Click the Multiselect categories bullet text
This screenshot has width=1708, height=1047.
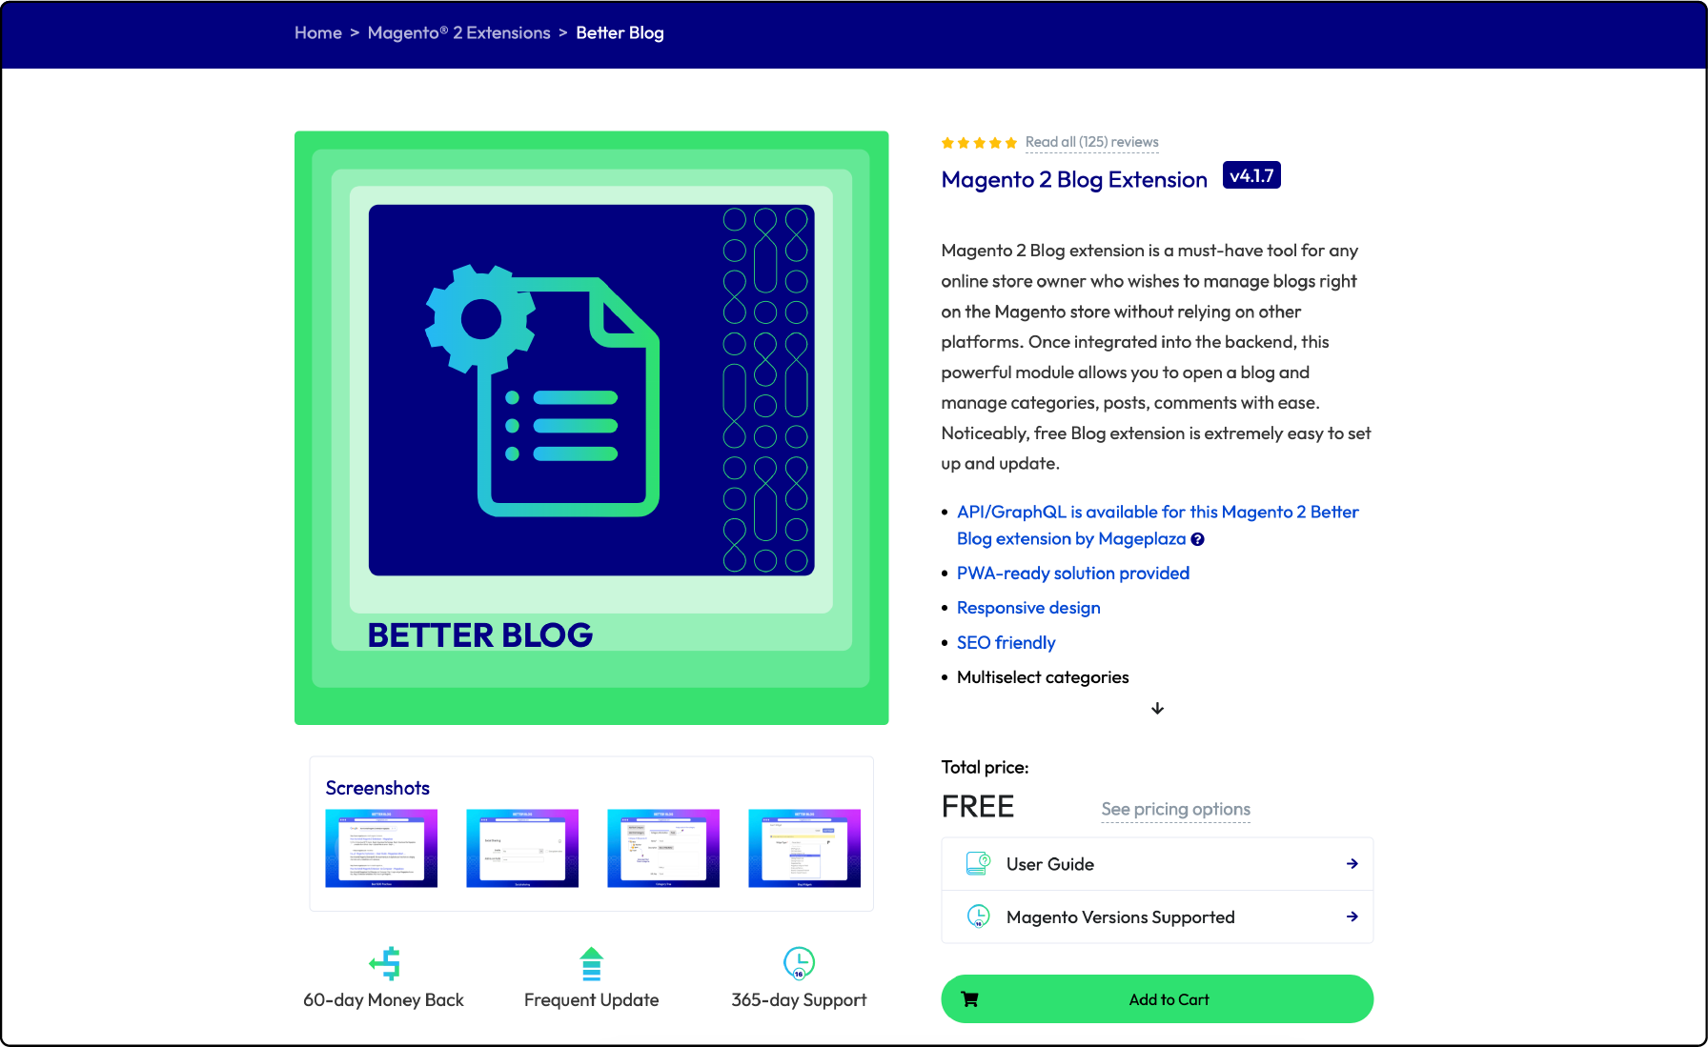(x=1043, y=677)
